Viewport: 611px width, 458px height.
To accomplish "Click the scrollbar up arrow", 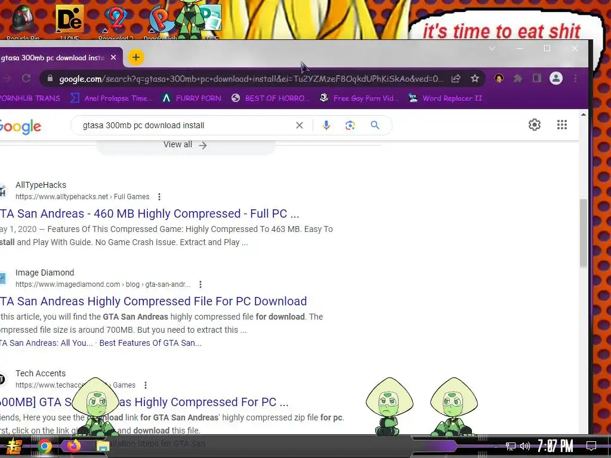I will click(x=584, y=114).
